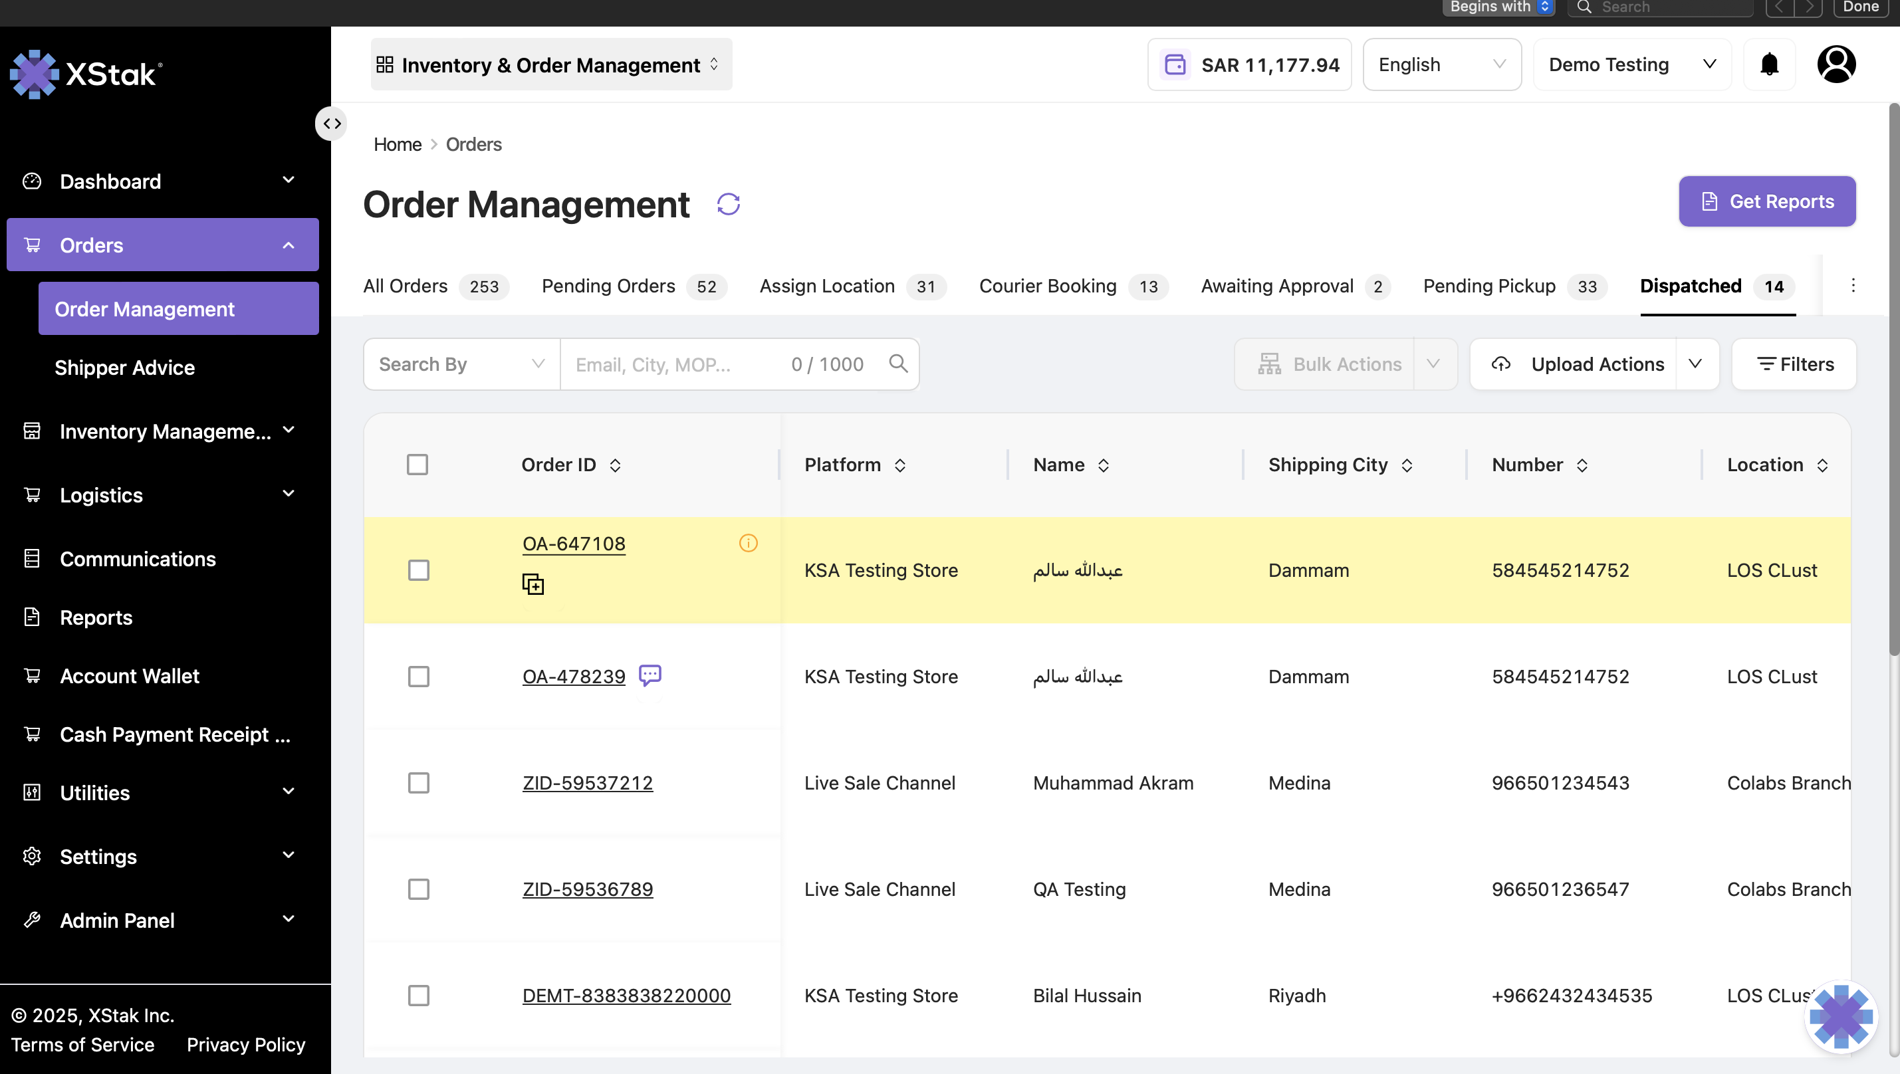Image resolution: width=1900 pixels, height=1074 pixels.
Task: Click the refresh icon beside Order Management
Action: click(728, 204)
